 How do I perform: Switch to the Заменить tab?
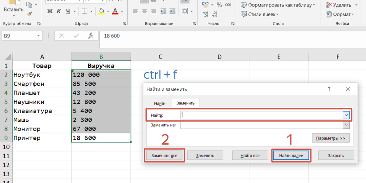pos(186,103)
